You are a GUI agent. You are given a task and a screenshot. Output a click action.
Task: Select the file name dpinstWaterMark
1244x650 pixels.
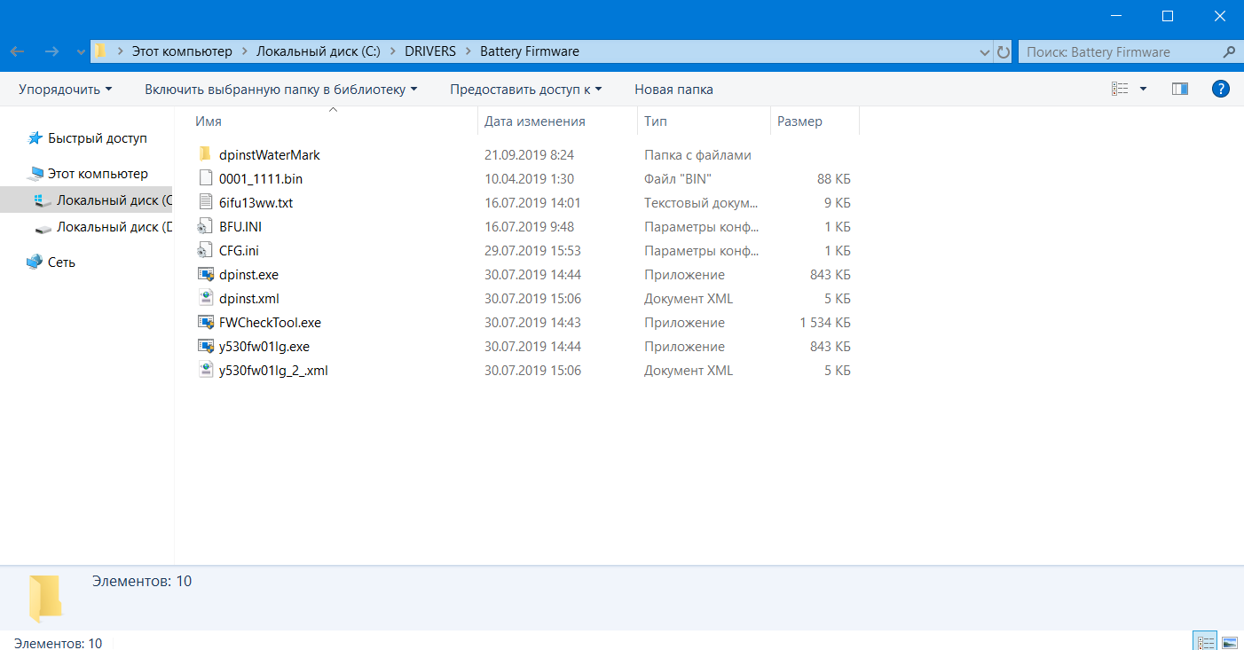(x=270, y=155)
